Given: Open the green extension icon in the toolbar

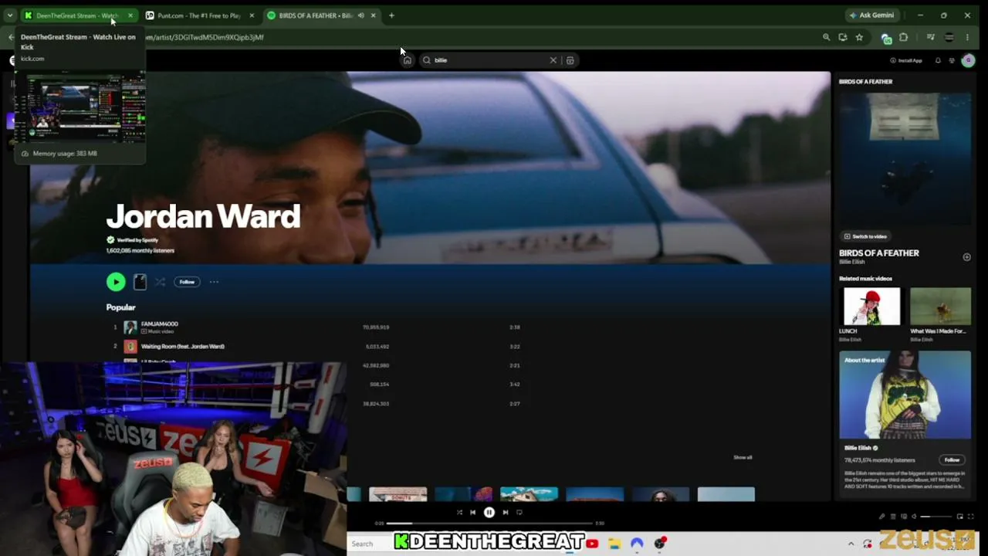Looking at the screenshot, I should pyautogui.click(x=886, y=37).
